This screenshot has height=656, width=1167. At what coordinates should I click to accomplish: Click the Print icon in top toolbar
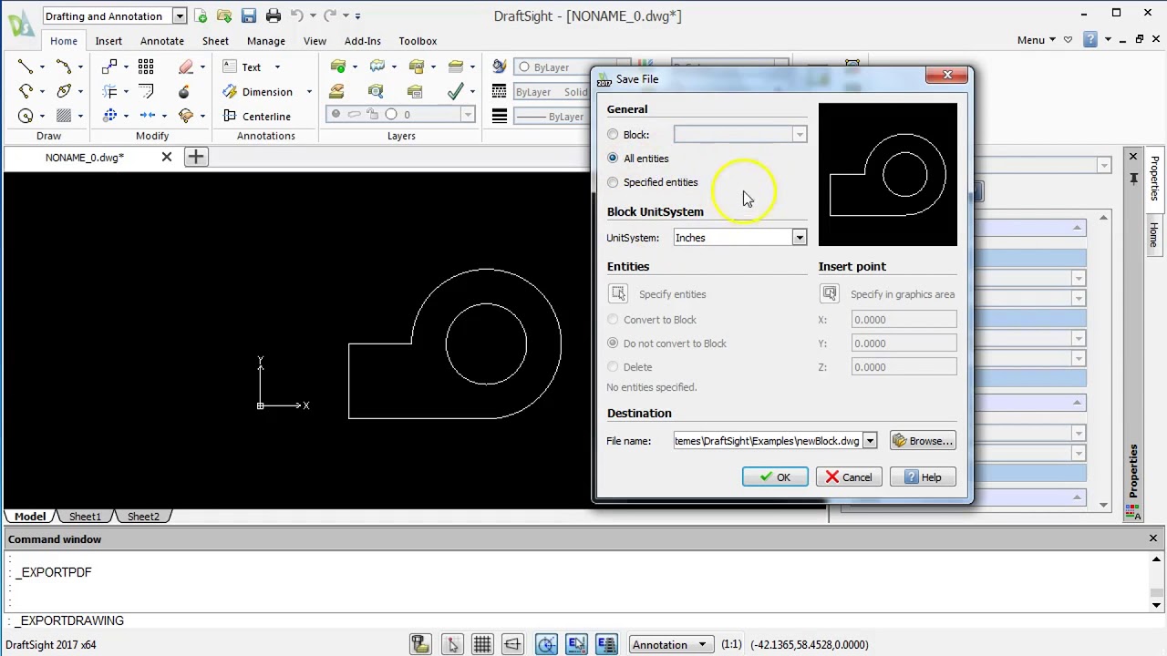(x=274, y=15)
